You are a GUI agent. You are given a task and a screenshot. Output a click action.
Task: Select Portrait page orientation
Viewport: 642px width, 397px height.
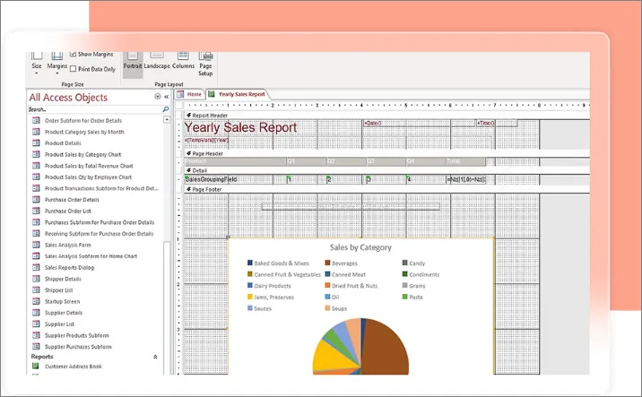[133, 65]
